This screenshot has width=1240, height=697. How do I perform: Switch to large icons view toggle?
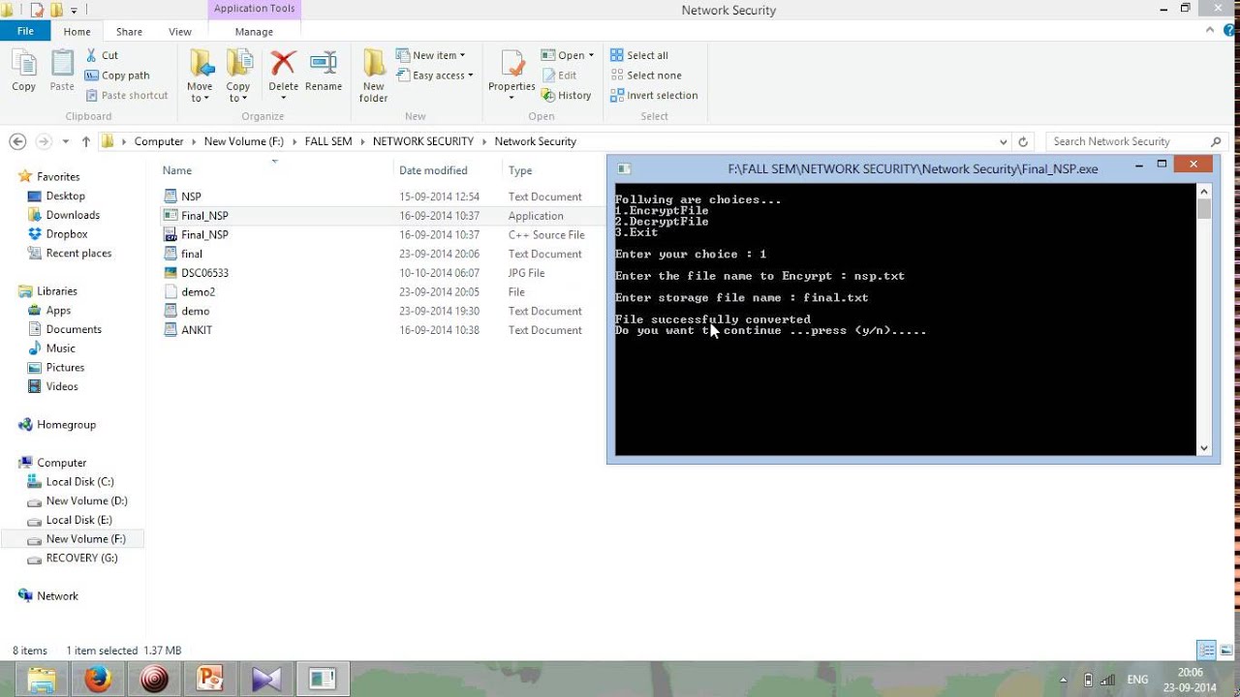(1225, 651)
